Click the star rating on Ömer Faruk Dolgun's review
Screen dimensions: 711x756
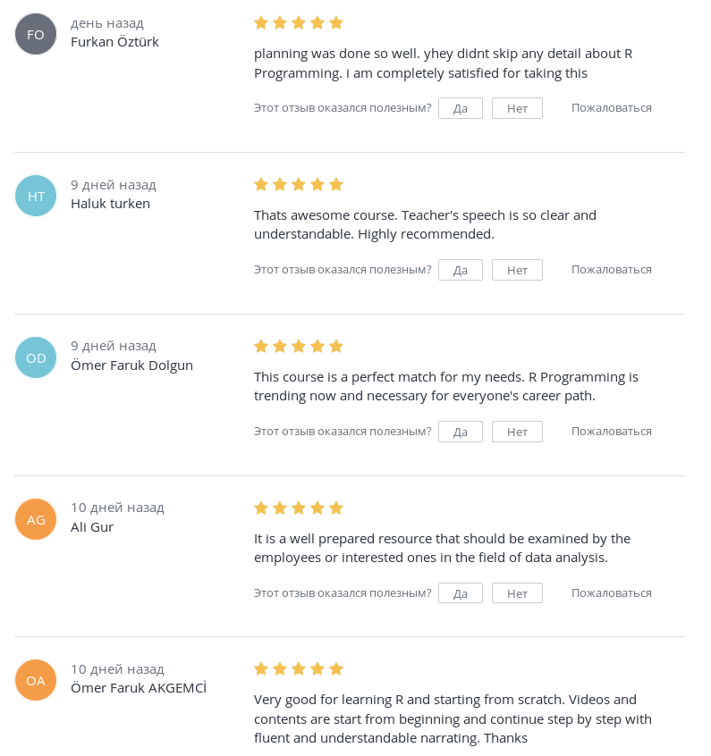tap(299, 346)
